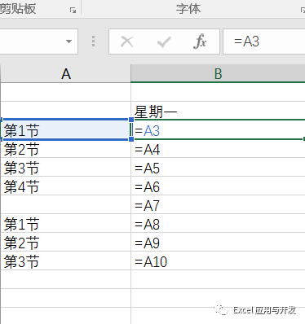Cancel formula entry with X icon

coord(126,42)
